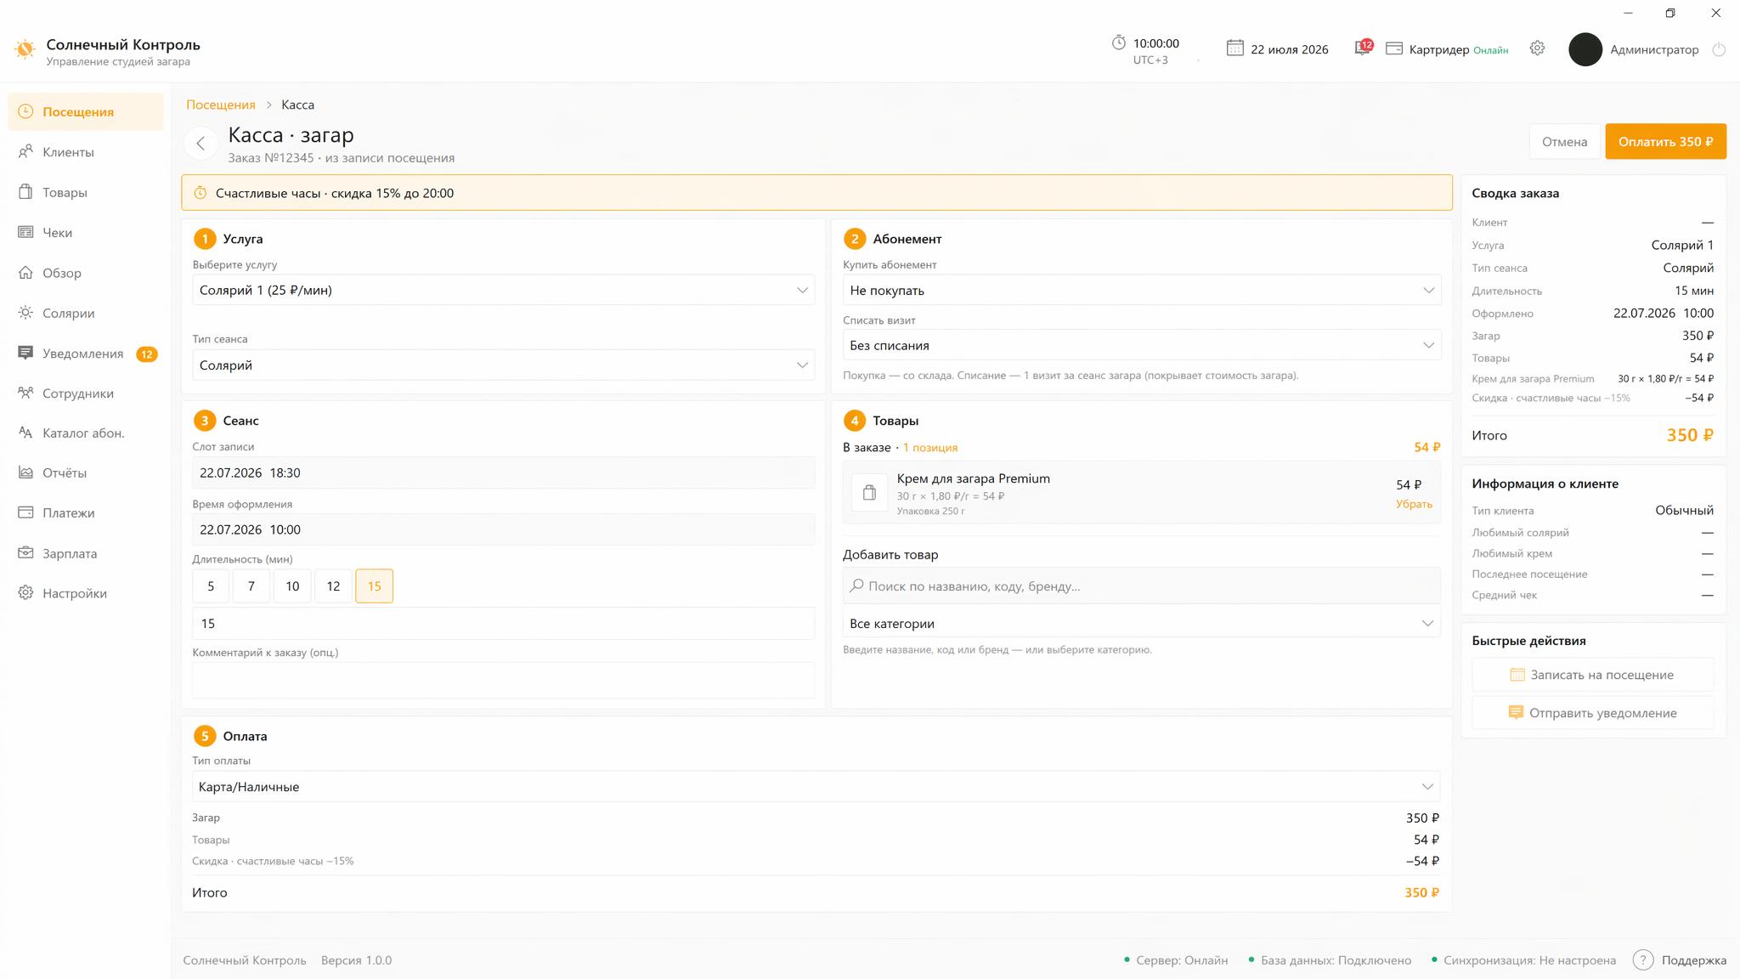Click the search magnifier icon in product search
Screen dimensions: 1740x979
pyautogui.click(x=856, y=586)
